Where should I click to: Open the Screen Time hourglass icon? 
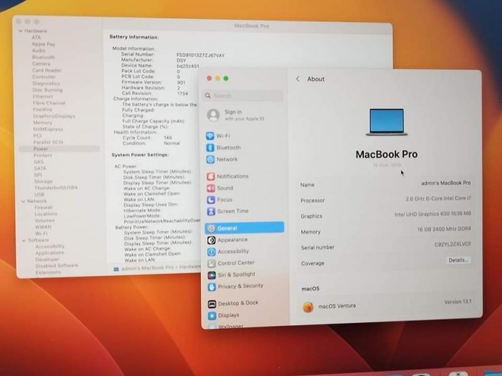[211, 211]
